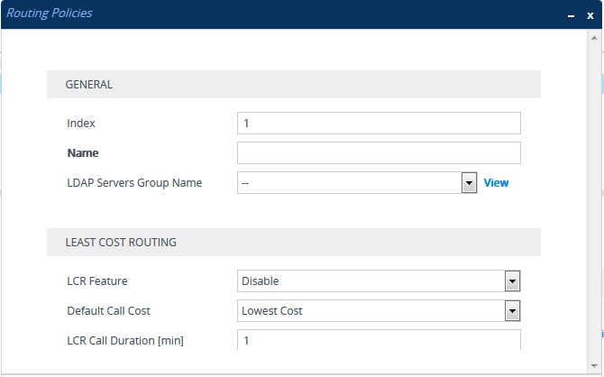The height and width of the screenshot is (377, 604).
Task: Click the Default Call Cost label
Action: click(x=108, y=311)
